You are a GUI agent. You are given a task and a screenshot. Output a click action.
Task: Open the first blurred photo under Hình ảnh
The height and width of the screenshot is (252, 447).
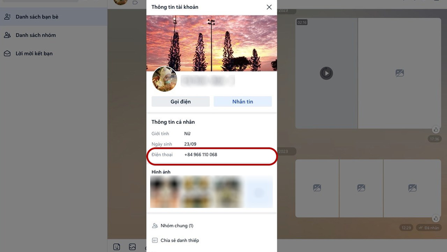165,191
